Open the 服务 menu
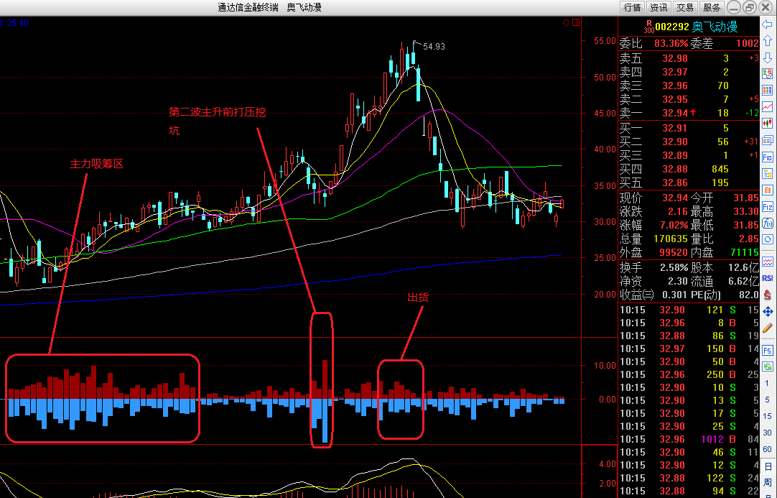 pyautogui.click(x=712, y=7)
